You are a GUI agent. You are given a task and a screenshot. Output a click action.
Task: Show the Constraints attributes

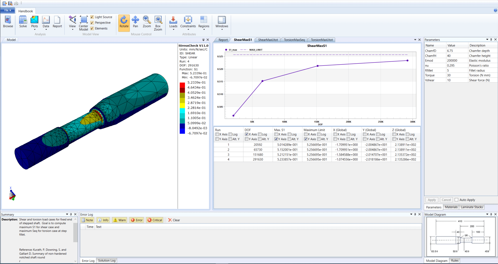188,22
